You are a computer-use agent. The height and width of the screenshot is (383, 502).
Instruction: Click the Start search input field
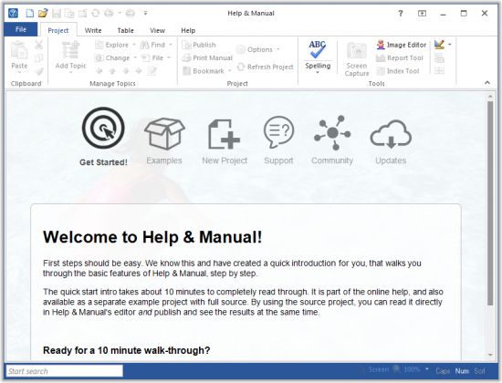tap(65, 371)
